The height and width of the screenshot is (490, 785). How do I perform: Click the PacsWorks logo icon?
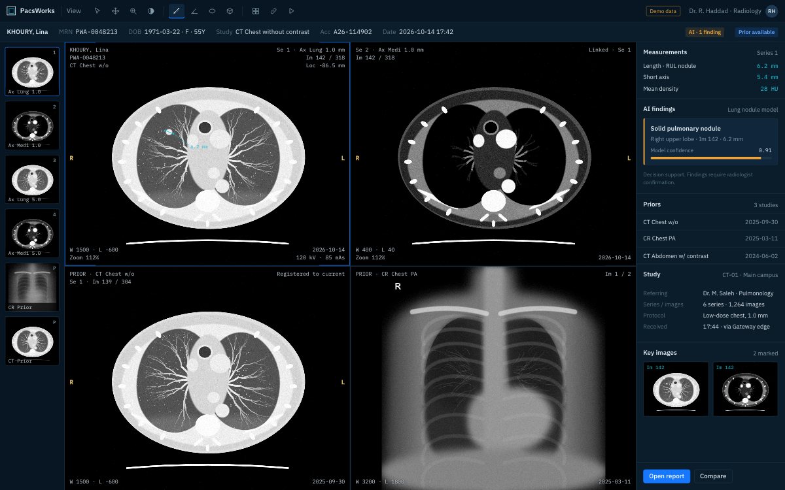11,11
